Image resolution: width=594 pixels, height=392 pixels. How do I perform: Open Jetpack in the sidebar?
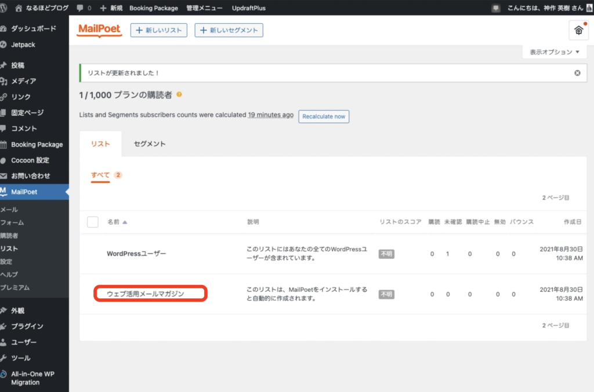(x=23, y=45)
